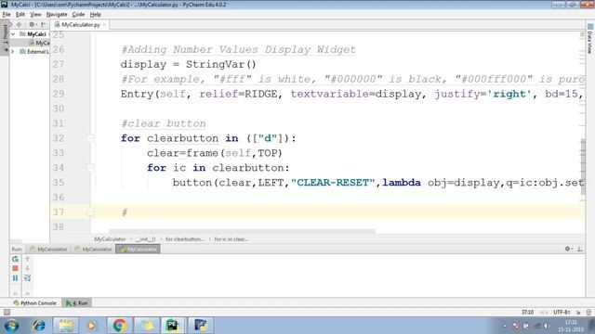Toggle the Project side tool window tab
The height and width of the screenshot is (334, 595).
pyautogui.click(x=5, y=37)
